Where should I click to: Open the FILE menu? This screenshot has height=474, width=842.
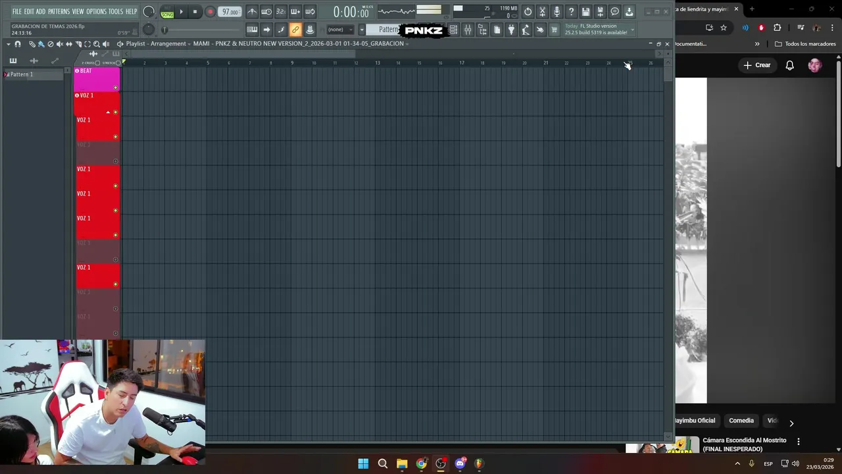coord(16,11)
